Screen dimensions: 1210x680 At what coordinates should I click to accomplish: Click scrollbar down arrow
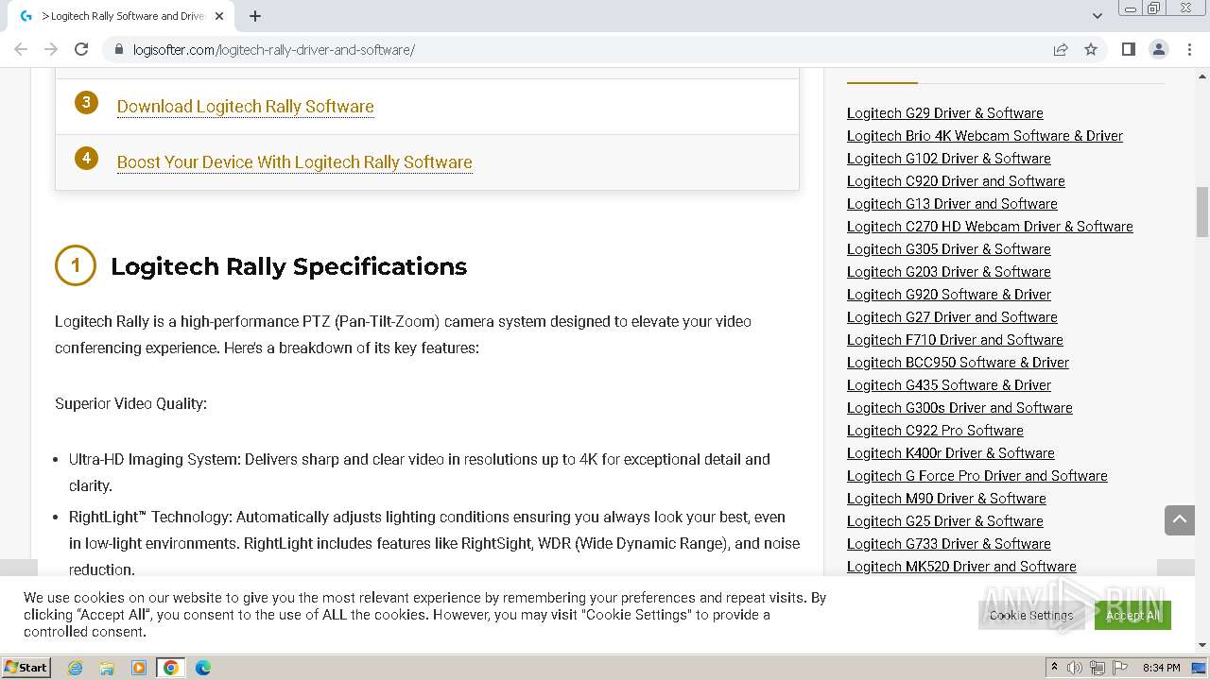pos(1202,645)
